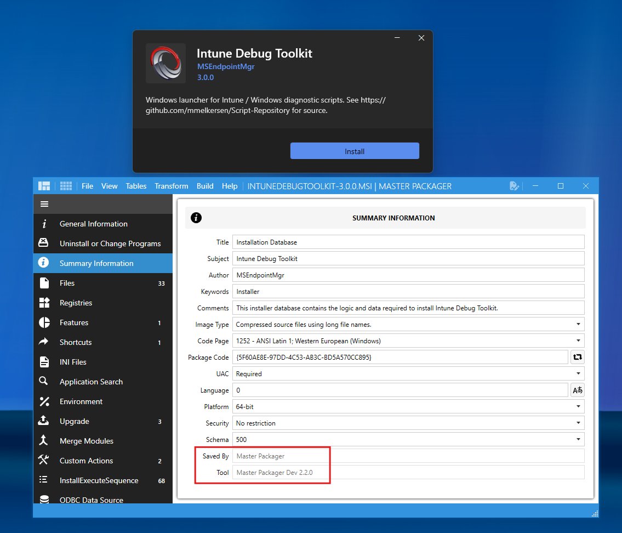622x533 pixels.
Task: Click the Files count 33 badge
Action: [162, 283]
